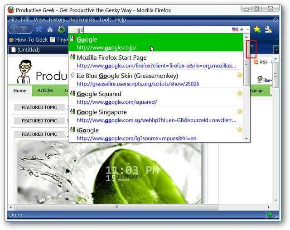Click the US flag icon in address bar
290x230 pixels.
coord(235,29)
